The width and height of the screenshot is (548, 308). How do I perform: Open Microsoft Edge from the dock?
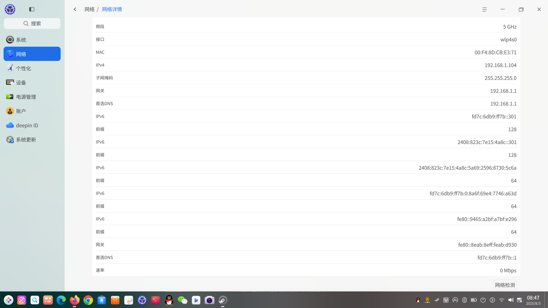pos(61,300)
